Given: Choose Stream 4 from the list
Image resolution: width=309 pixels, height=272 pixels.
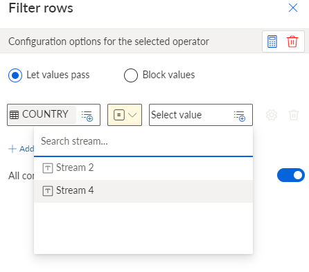Looking at the screenshot, I should tap(143, 191).
